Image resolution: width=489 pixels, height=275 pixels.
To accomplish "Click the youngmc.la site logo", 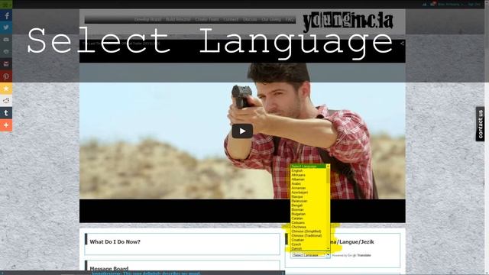I will (348, 21).
